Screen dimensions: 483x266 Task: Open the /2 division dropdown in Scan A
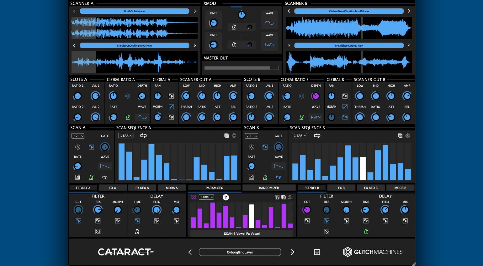pyautogui.click(x=78, y=136)
